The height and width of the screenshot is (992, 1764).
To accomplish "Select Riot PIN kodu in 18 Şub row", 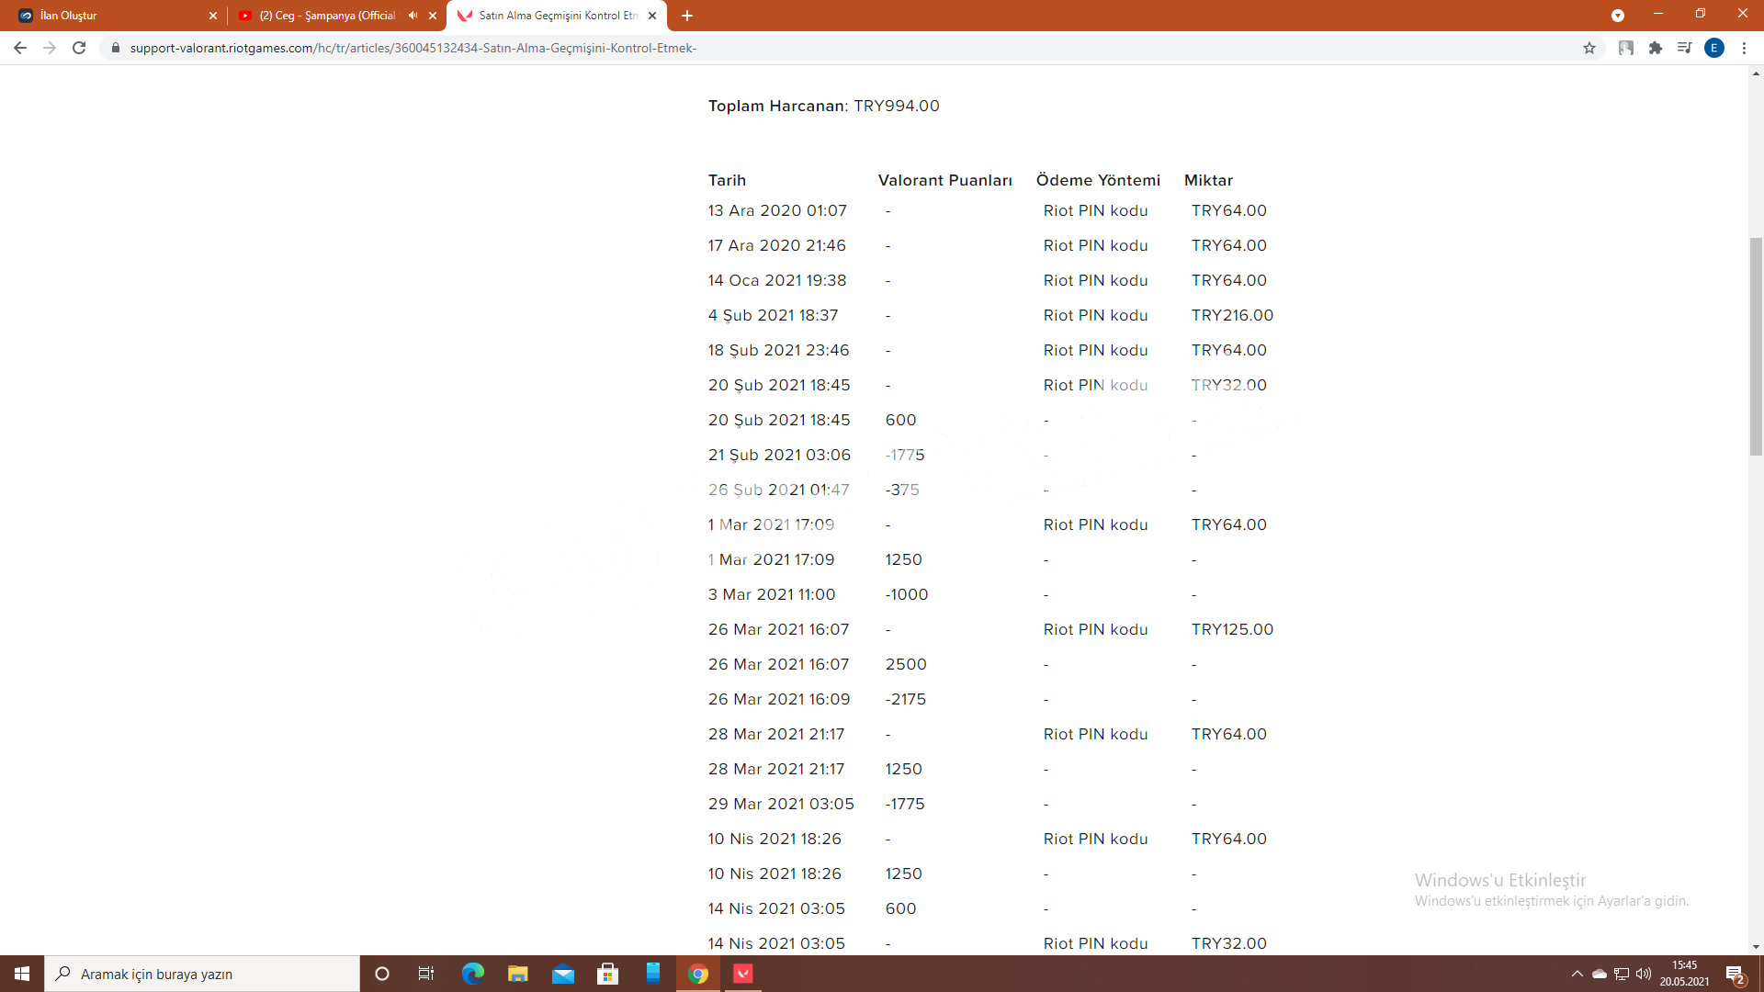I will 1095,350.
